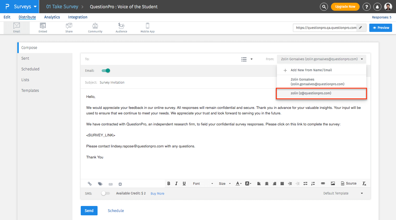The height and width of the screenshot is (220, 396).
Task: Open the Source code view of the email
Action: [x=348, y=183]
